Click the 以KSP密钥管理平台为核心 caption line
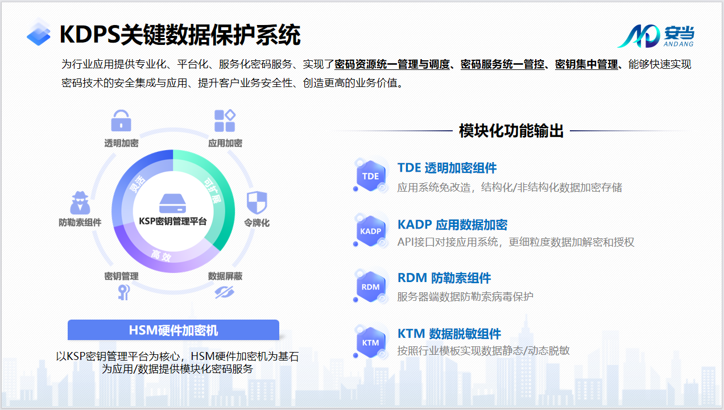The height and width of the screenshot is (410, 724). tap(177, 357)
